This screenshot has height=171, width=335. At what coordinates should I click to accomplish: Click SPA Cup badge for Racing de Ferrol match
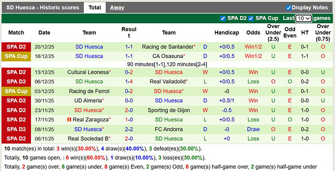16,91
